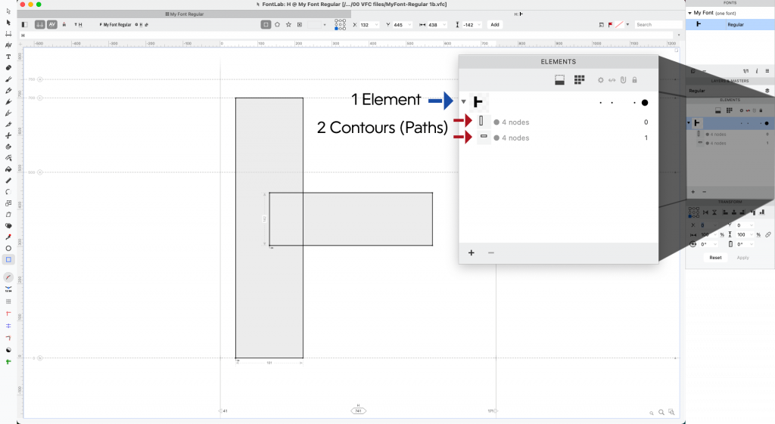Click the plus button in right Elements panel

pos(693,192)
